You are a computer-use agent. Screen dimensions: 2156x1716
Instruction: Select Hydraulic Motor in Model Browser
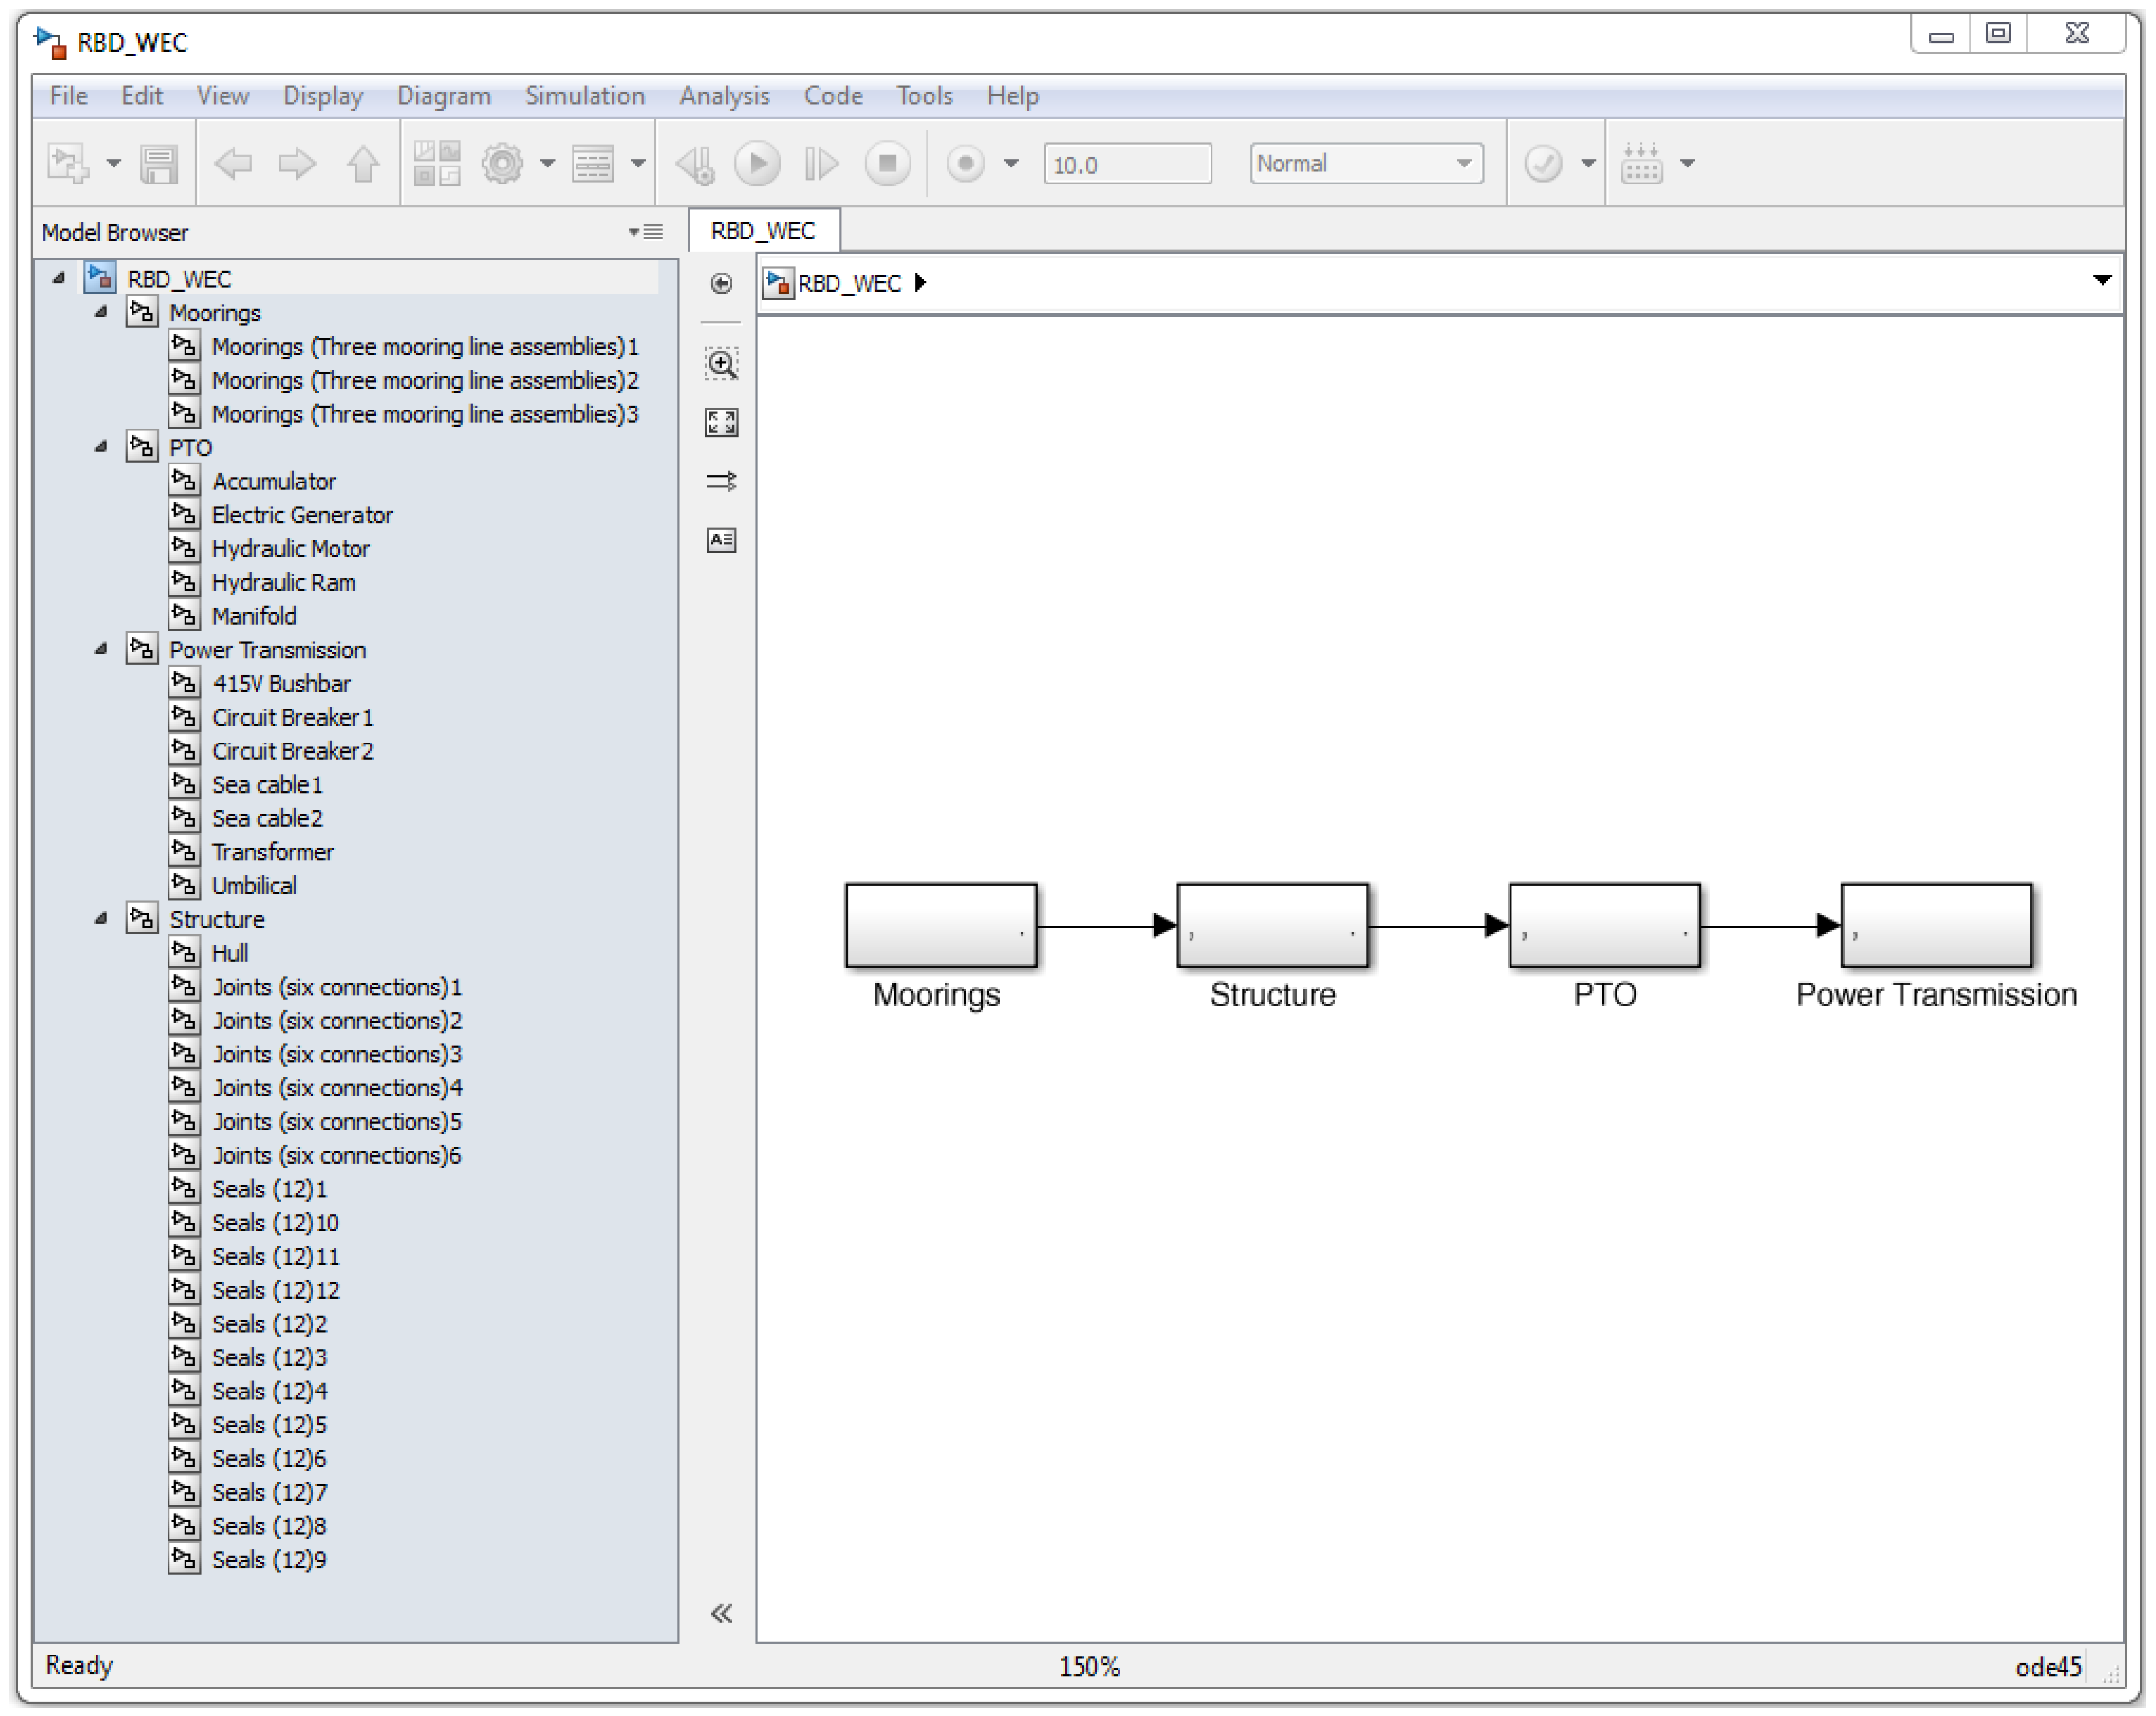pos(290,548)
